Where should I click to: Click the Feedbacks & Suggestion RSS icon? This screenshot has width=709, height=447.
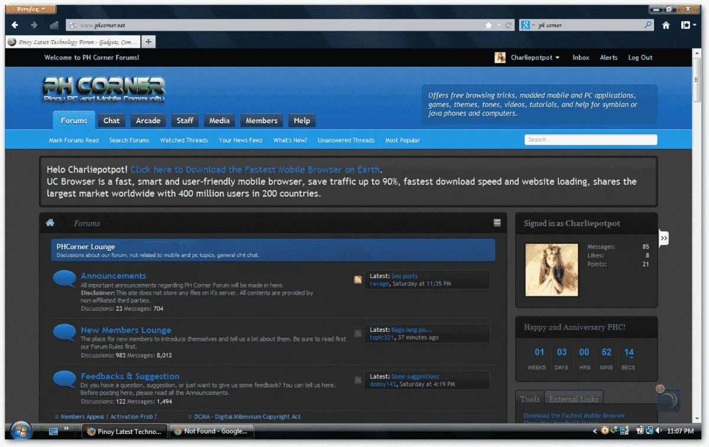(358, 380)
